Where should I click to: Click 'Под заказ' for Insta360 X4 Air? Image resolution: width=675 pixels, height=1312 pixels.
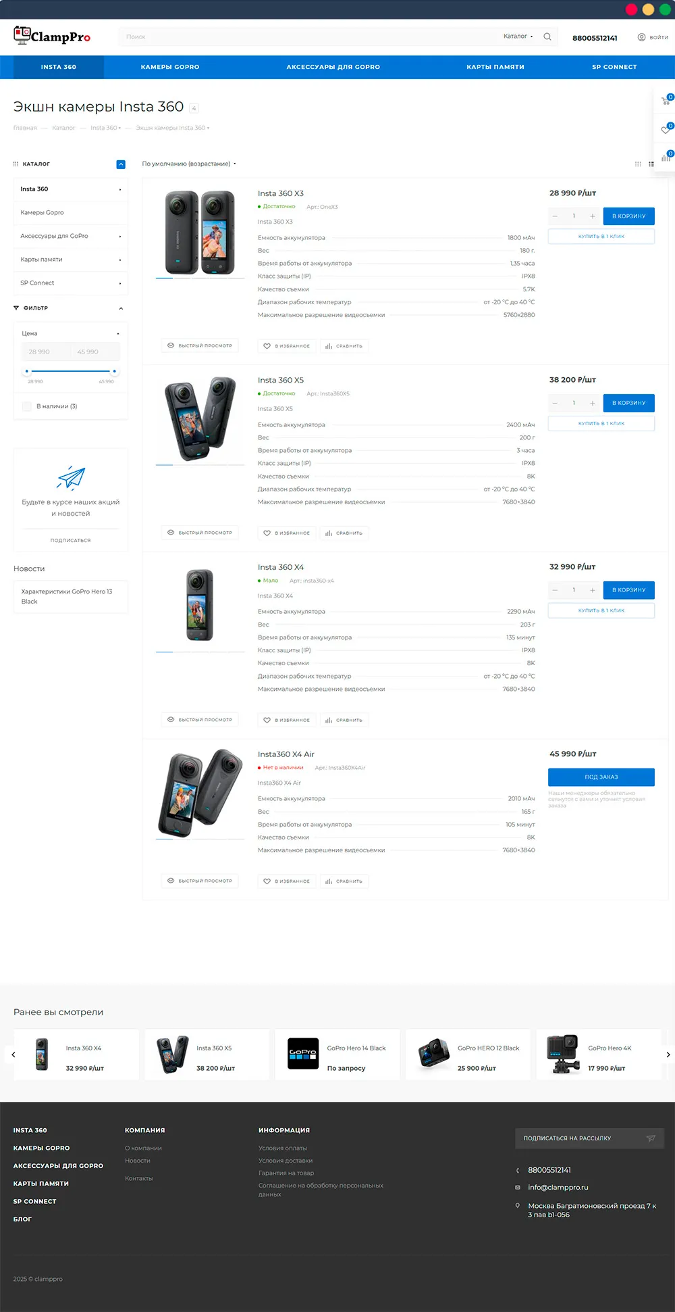click(x=601, y=777)
